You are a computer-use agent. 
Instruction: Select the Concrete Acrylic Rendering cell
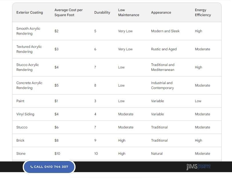tap(29, 85)
